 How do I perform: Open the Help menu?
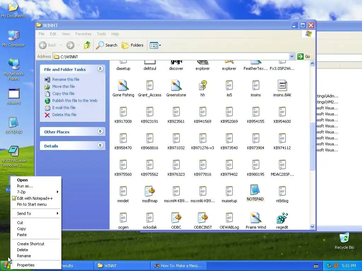(115, 34)
